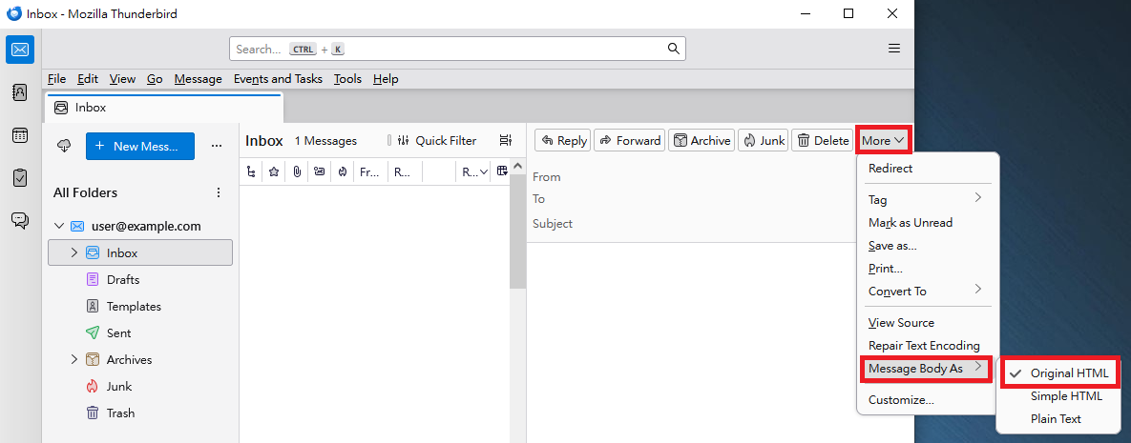Click Trash folder bin icon
The width and height of the screenshot is (1131, 443).
click(x=93, y=413)
